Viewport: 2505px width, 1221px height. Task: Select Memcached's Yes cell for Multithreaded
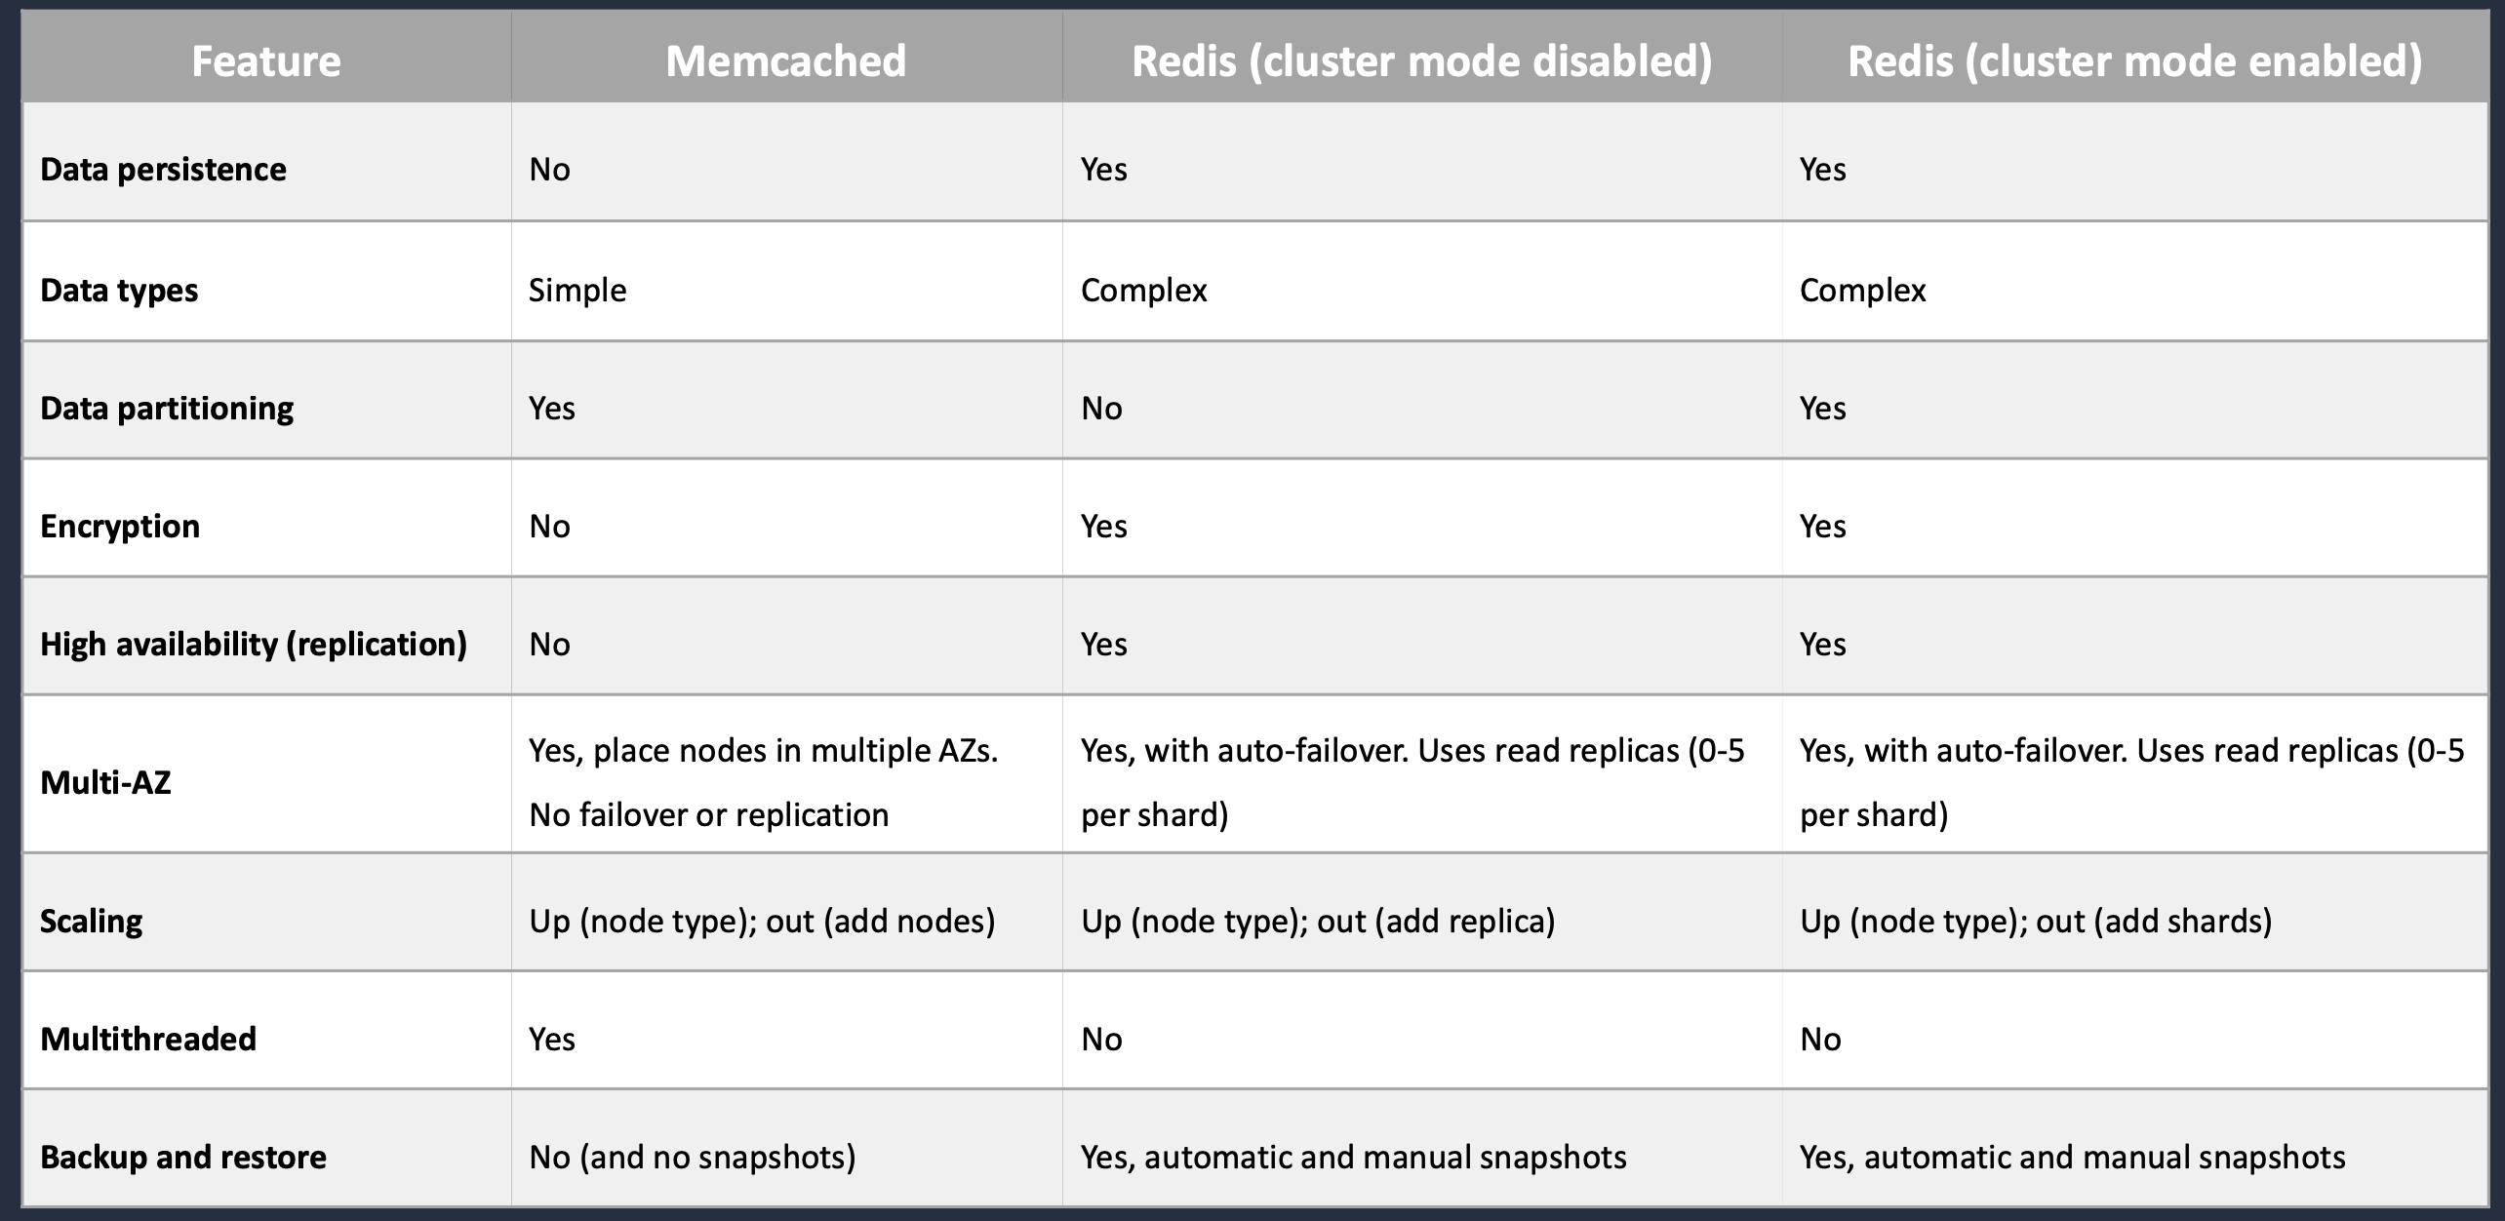tap(552, 1040)
